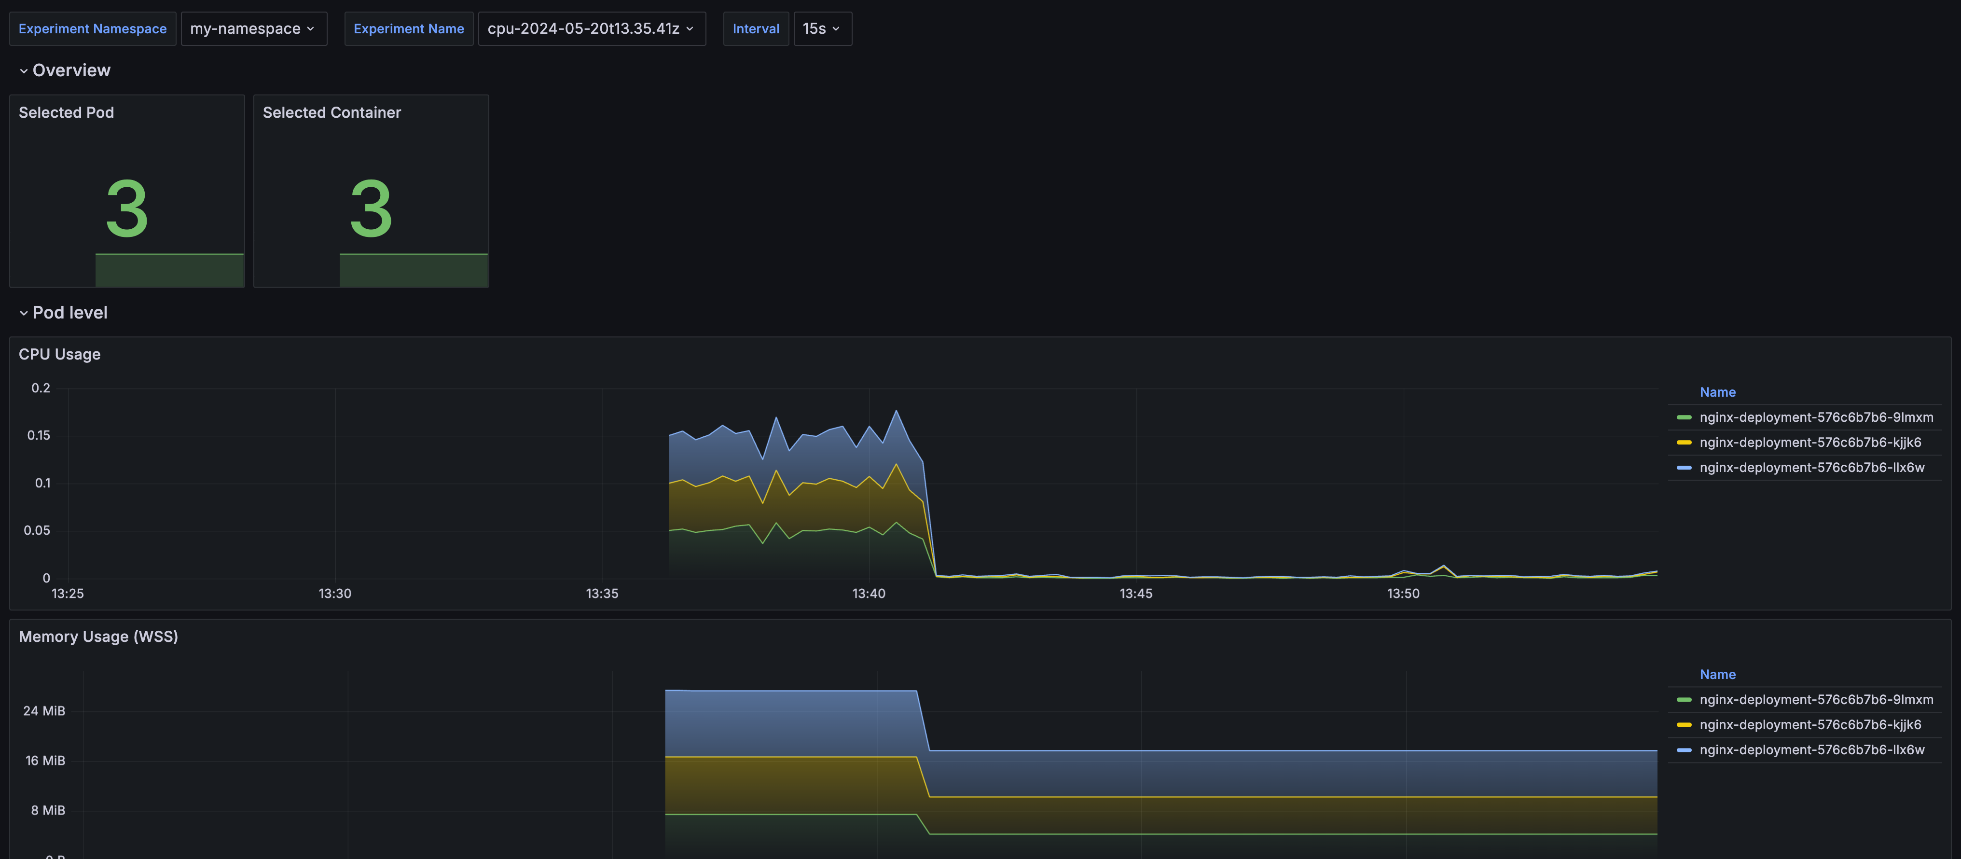Screen dimensions: 1961x859
Task: Click yellow swatch for kjjk6 in CPU legend
Action: click(x=1684, y=443)
